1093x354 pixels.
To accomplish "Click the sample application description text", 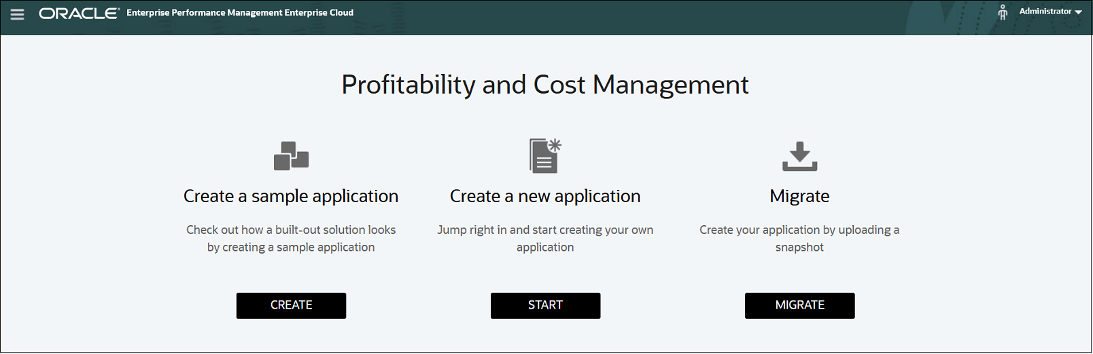I will coord(291,238).
